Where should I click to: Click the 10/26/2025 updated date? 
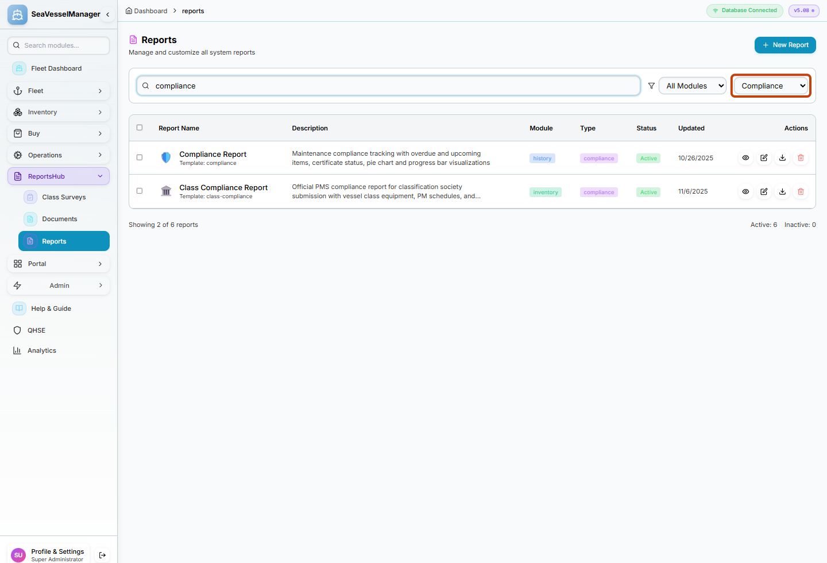point(695,158)
